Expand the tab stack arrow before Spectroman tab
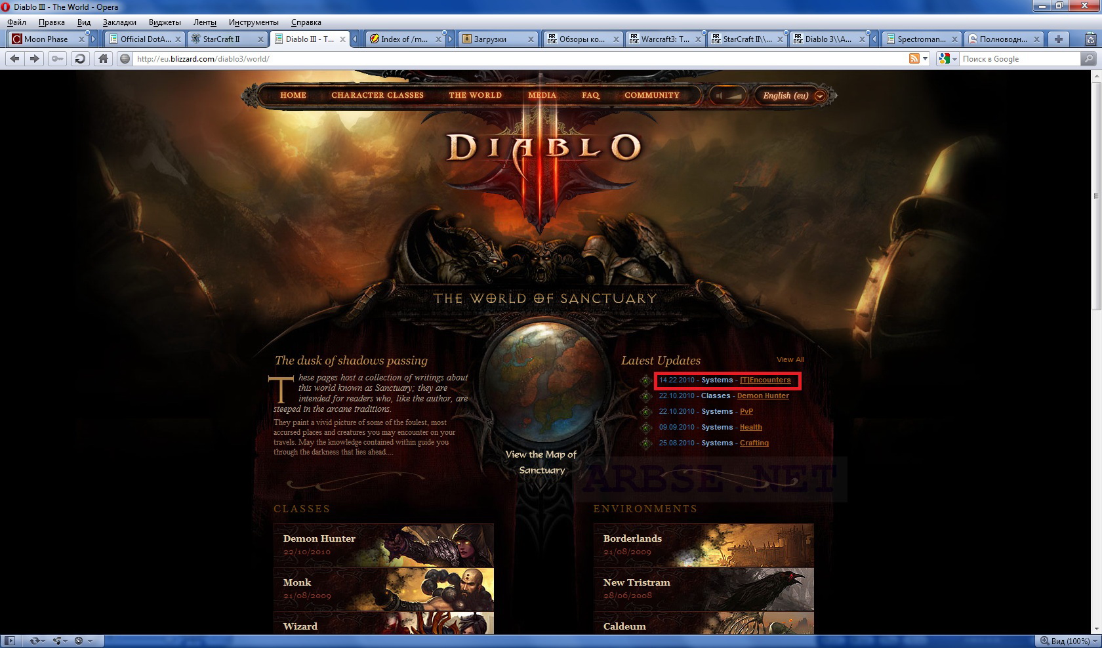Screen dimensions: 1102x648 click(x=874, y=39)
